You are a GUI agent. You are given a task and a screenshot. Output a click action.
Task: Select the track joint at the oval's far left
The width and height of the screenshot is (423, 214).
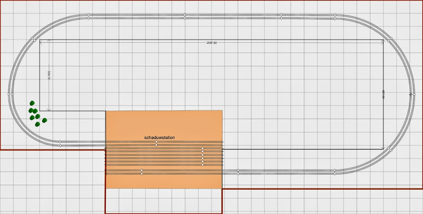click(11, 95)
